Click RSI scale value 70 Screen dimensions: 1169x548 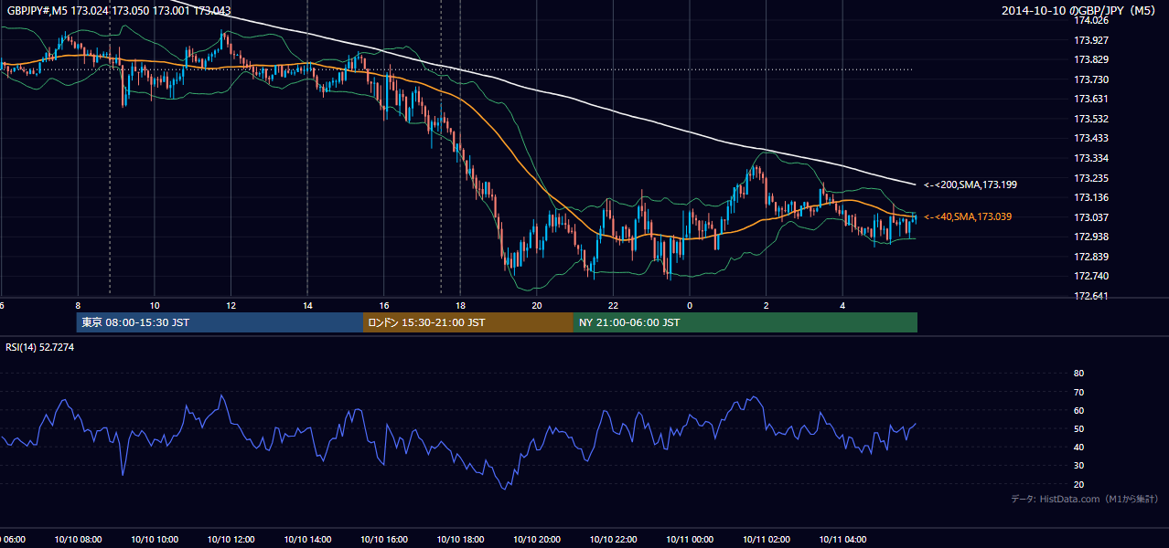(1078, 392)
